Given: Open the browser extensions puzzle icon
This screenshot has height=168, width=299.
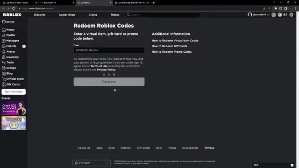Looking at the screenshot, I should click(276, 8).
